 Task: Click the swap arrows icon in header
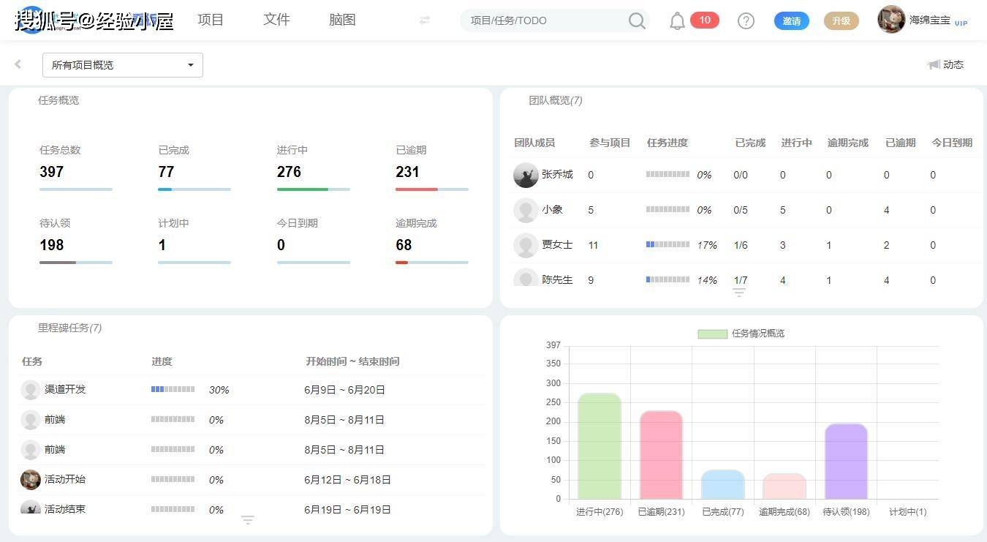tap(425, 20)
